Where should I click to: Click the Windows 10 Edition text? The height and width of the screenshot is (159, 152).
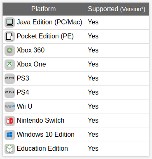coord(46,134)
